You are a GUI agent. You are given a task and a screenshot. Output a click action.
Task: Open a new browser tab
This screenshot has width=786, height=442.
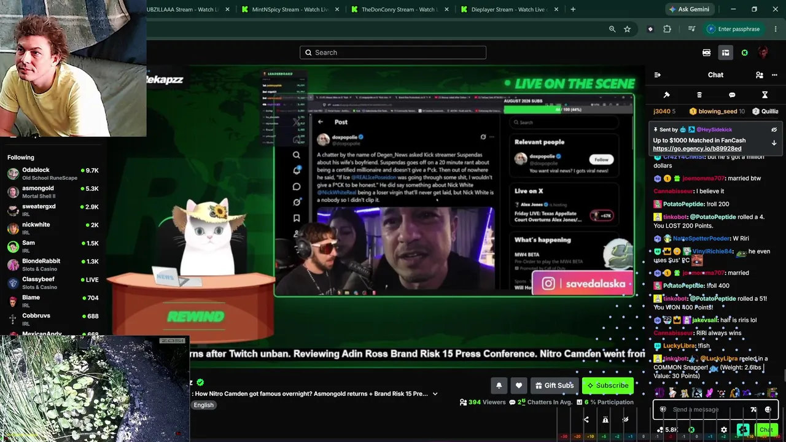click(x=573, y=9)
